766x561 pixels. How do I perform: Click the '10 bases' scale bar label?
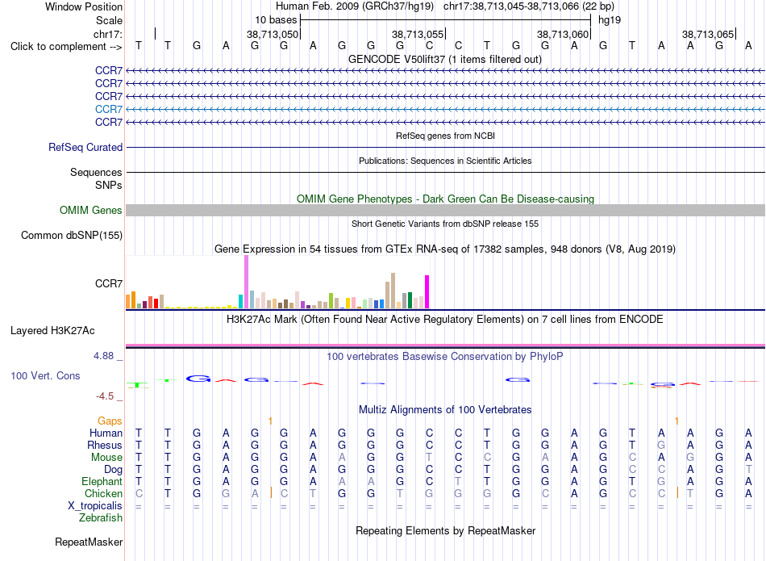pos(276,20)
